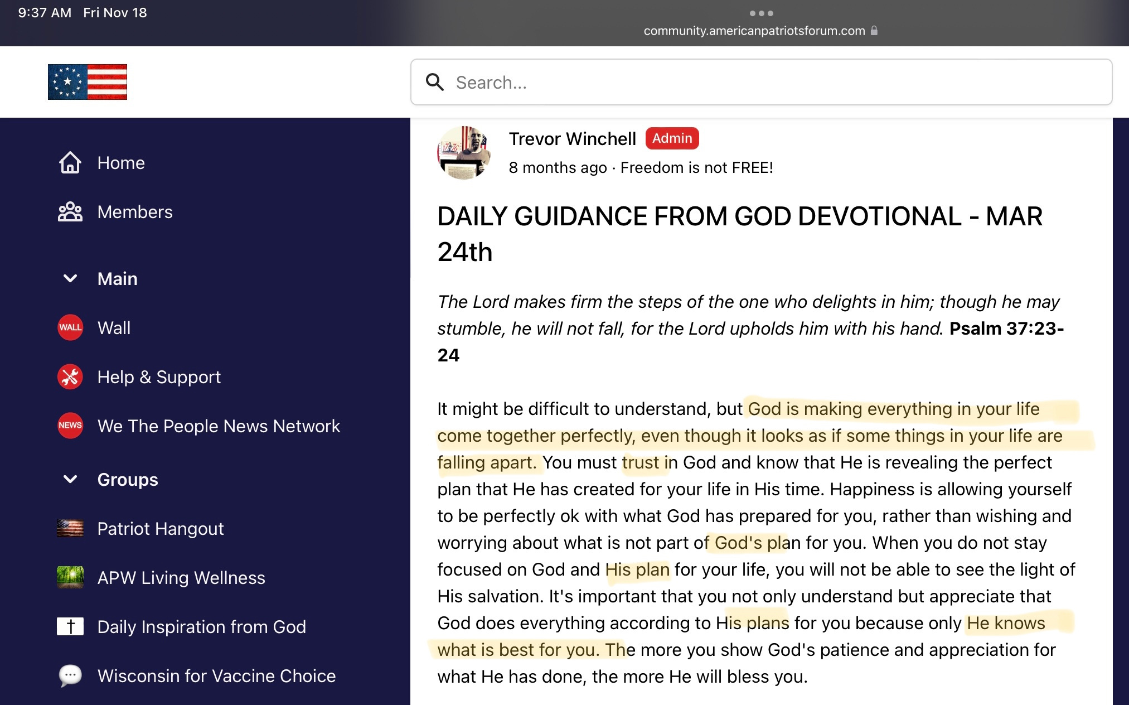Screen dimensions: 1129x705
Task: Click the Patriot Hangout flag icon
Action: pos(70,528)
